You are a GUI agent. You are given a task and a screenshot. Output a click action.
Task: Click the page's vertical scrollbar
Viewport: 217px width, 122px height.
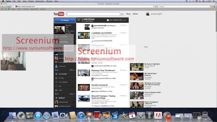point(216,21)
